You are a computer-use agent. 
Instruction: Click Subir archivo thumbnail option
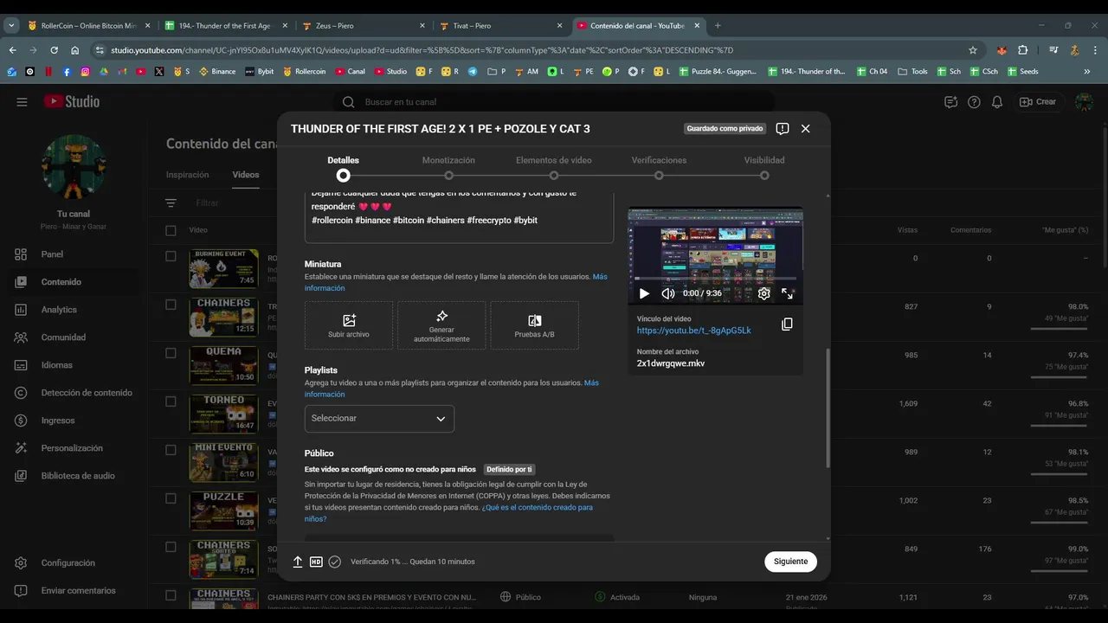click(349, 325)
